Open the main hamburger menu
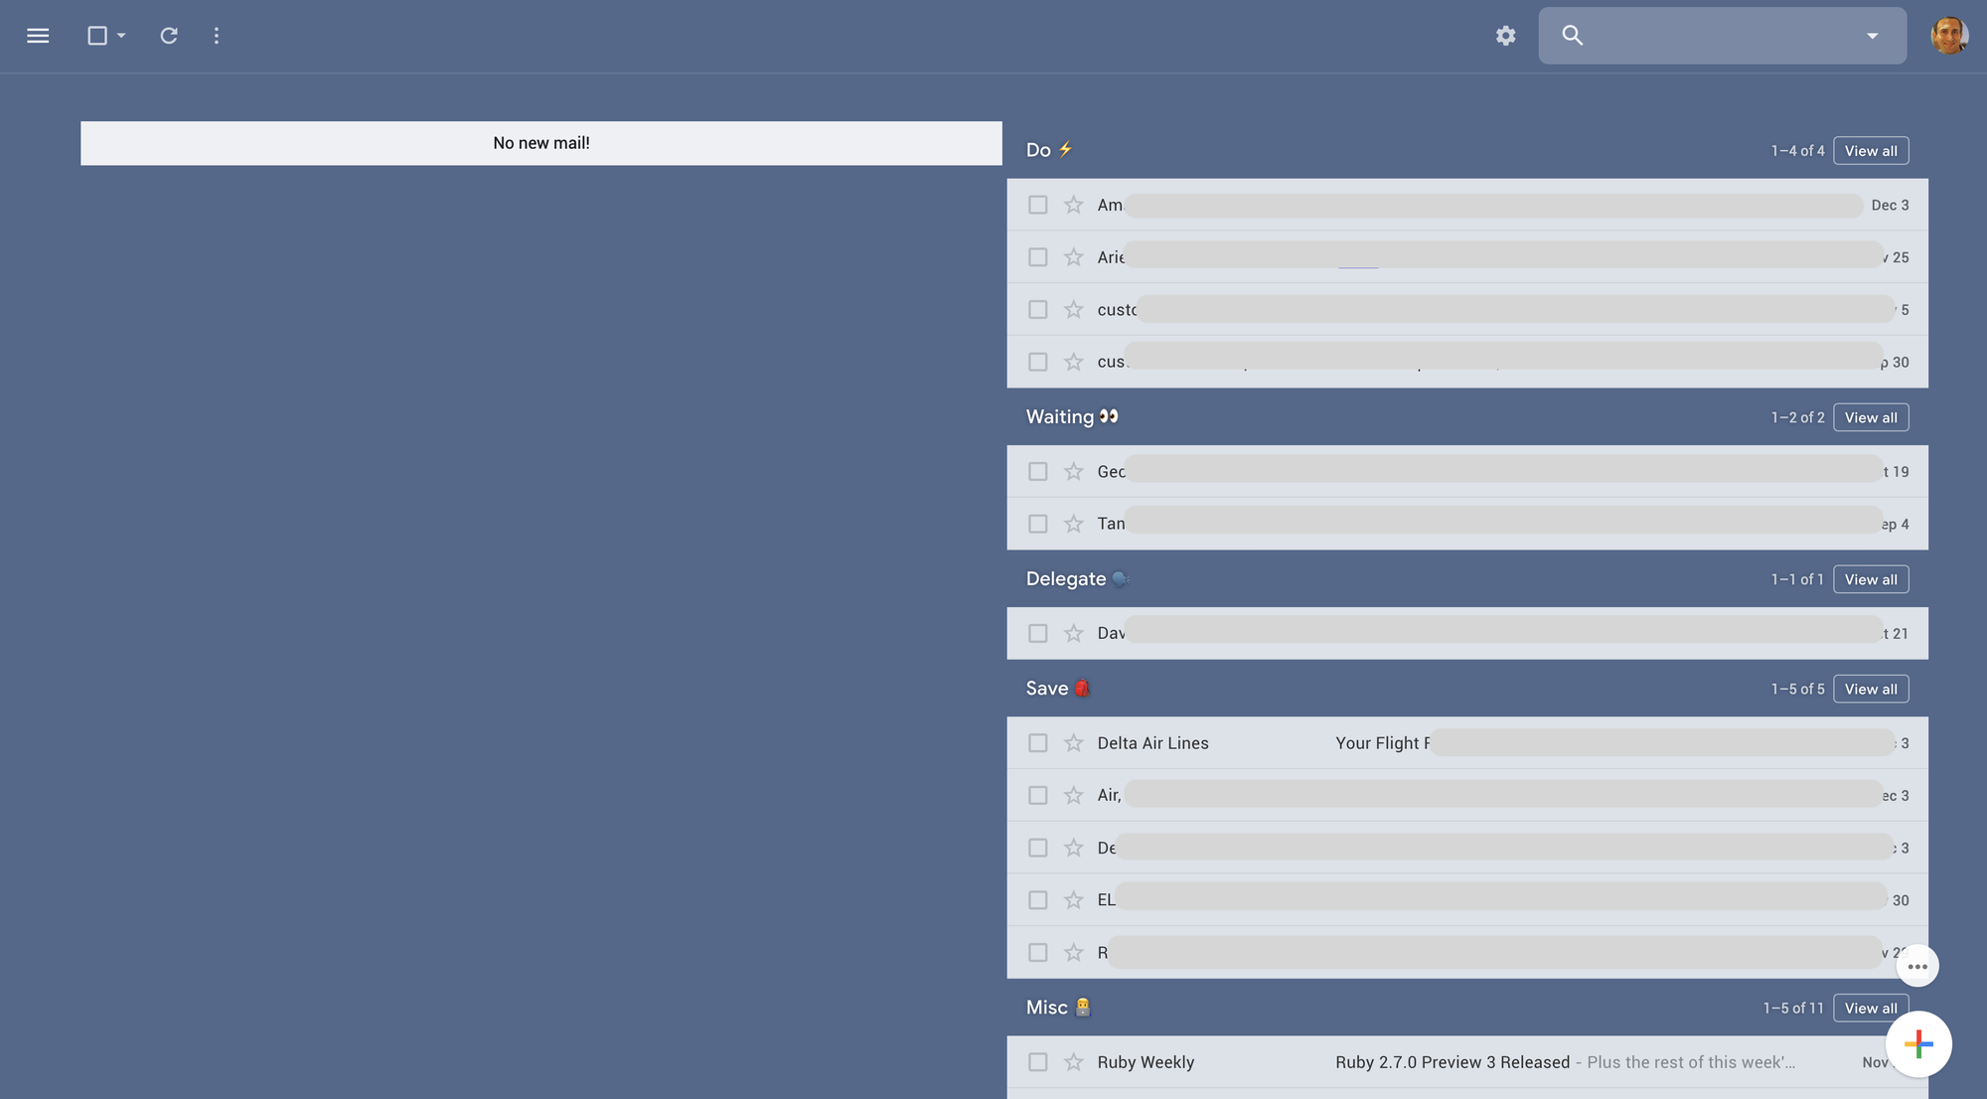The image size is (1987, 1099). 38,36
